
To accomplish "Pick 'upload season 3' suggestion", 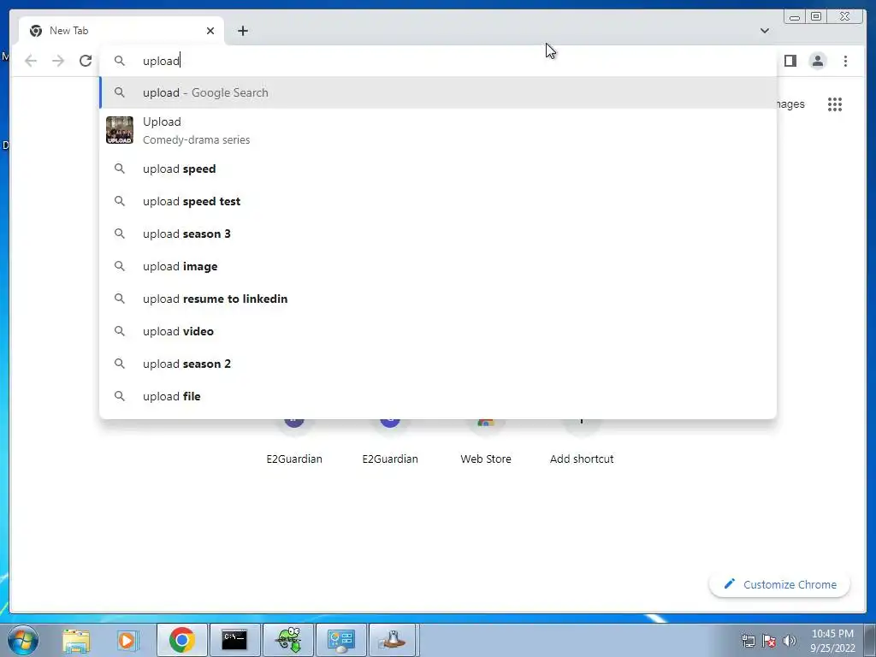I will point(439,234).
